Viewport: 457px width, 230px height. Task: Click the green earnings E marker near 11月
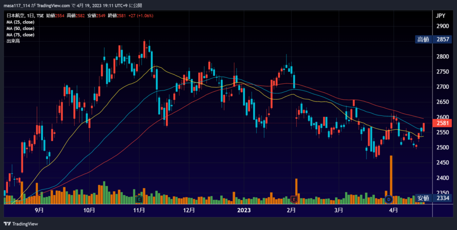139,199
